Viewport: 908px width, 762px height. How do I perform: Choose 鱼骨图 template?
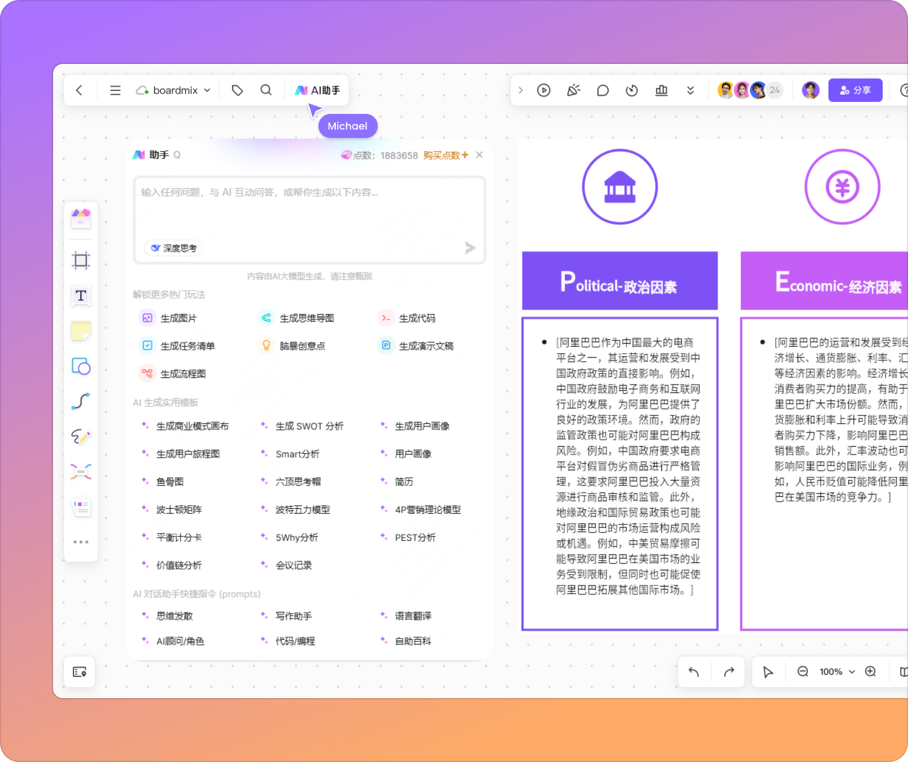162,482
